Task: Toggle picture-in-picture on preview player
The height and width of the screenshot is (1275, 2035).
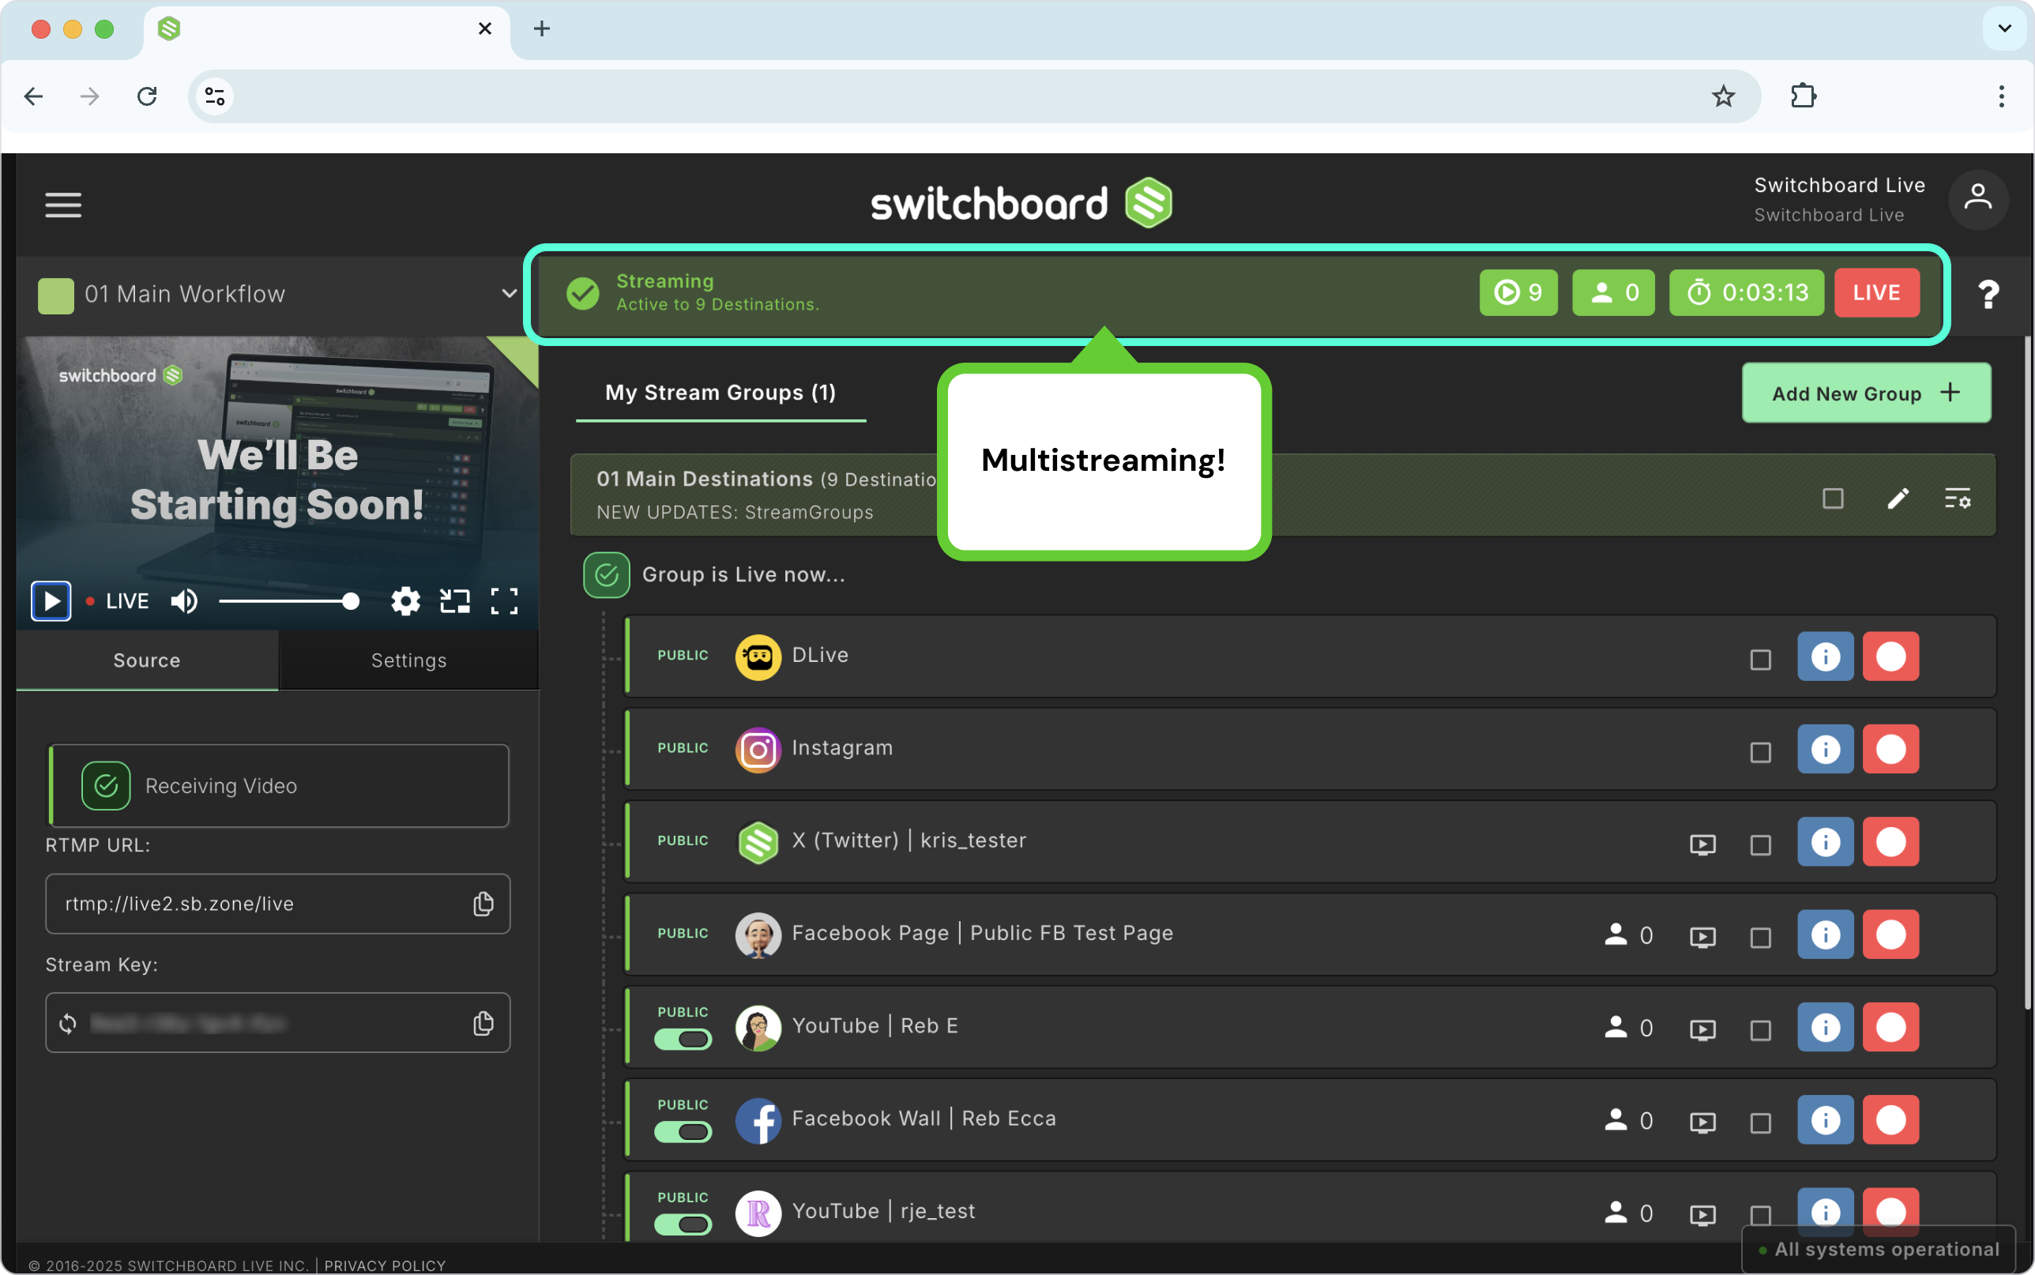Action: click(x=455, y=601)
